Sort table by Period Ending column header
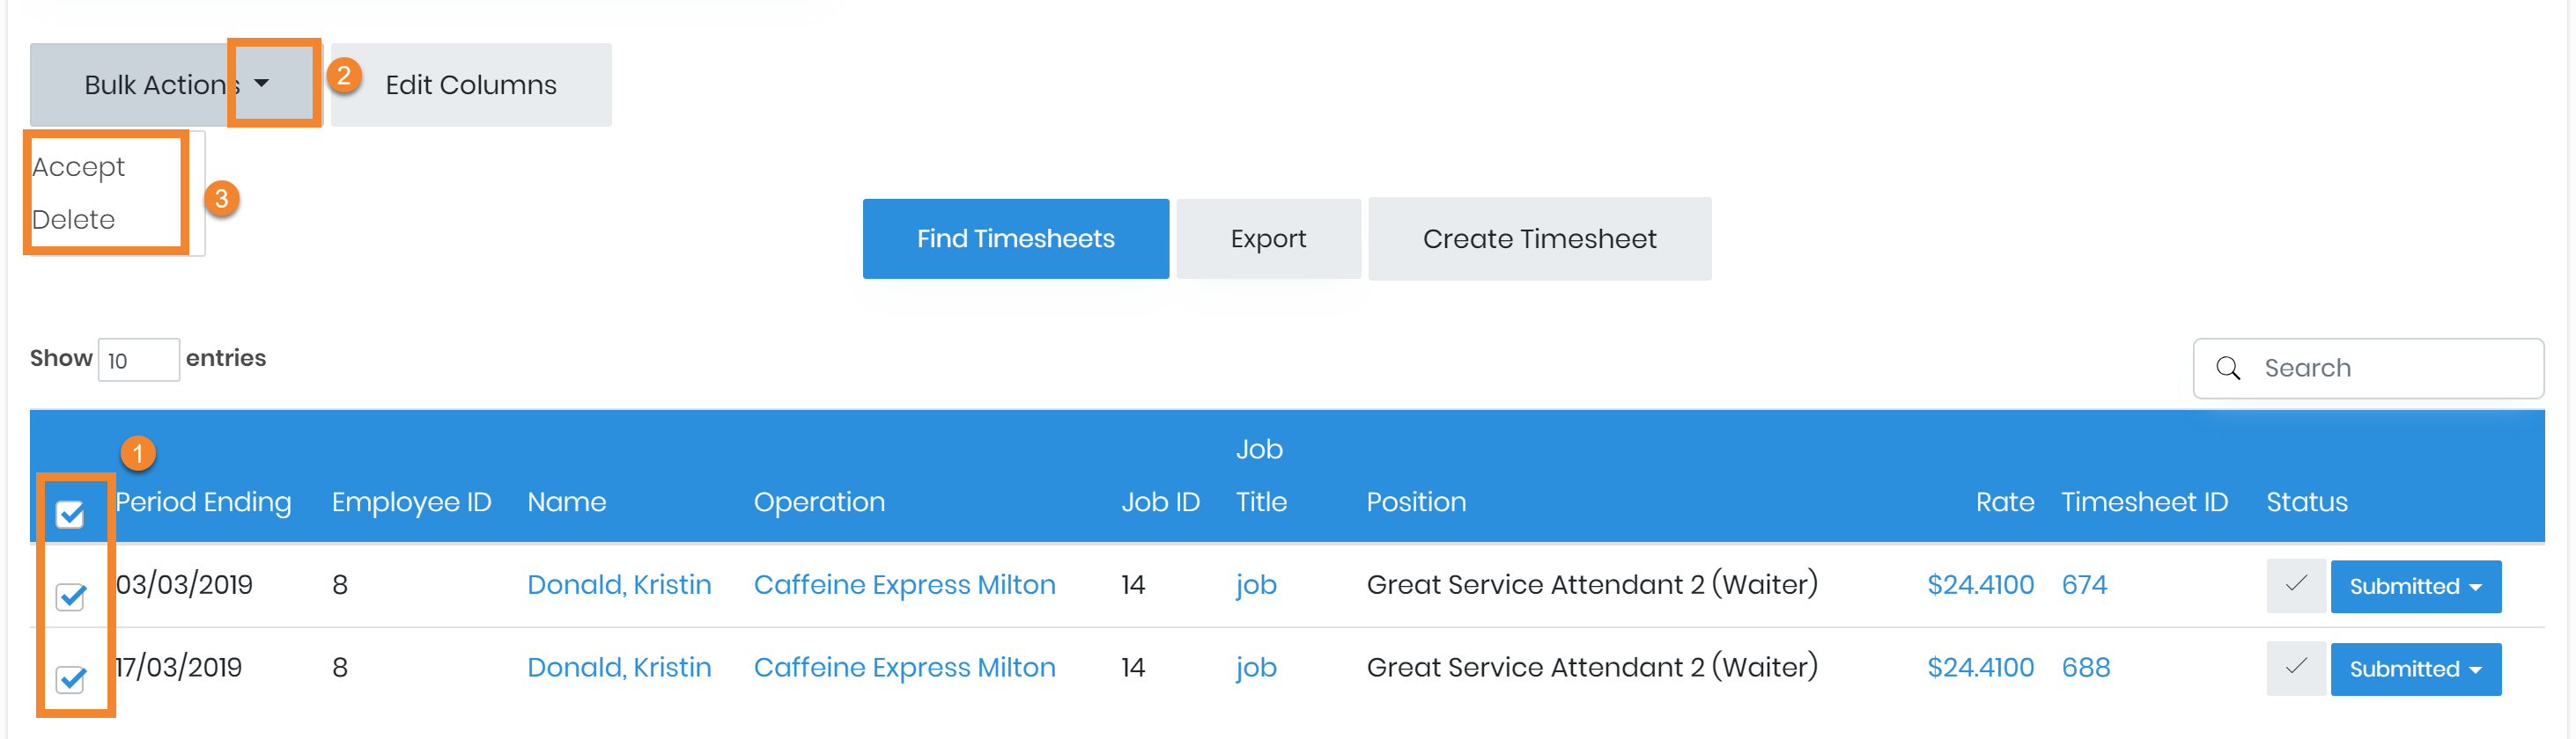2576x739 pixels. tap(204, 501)
